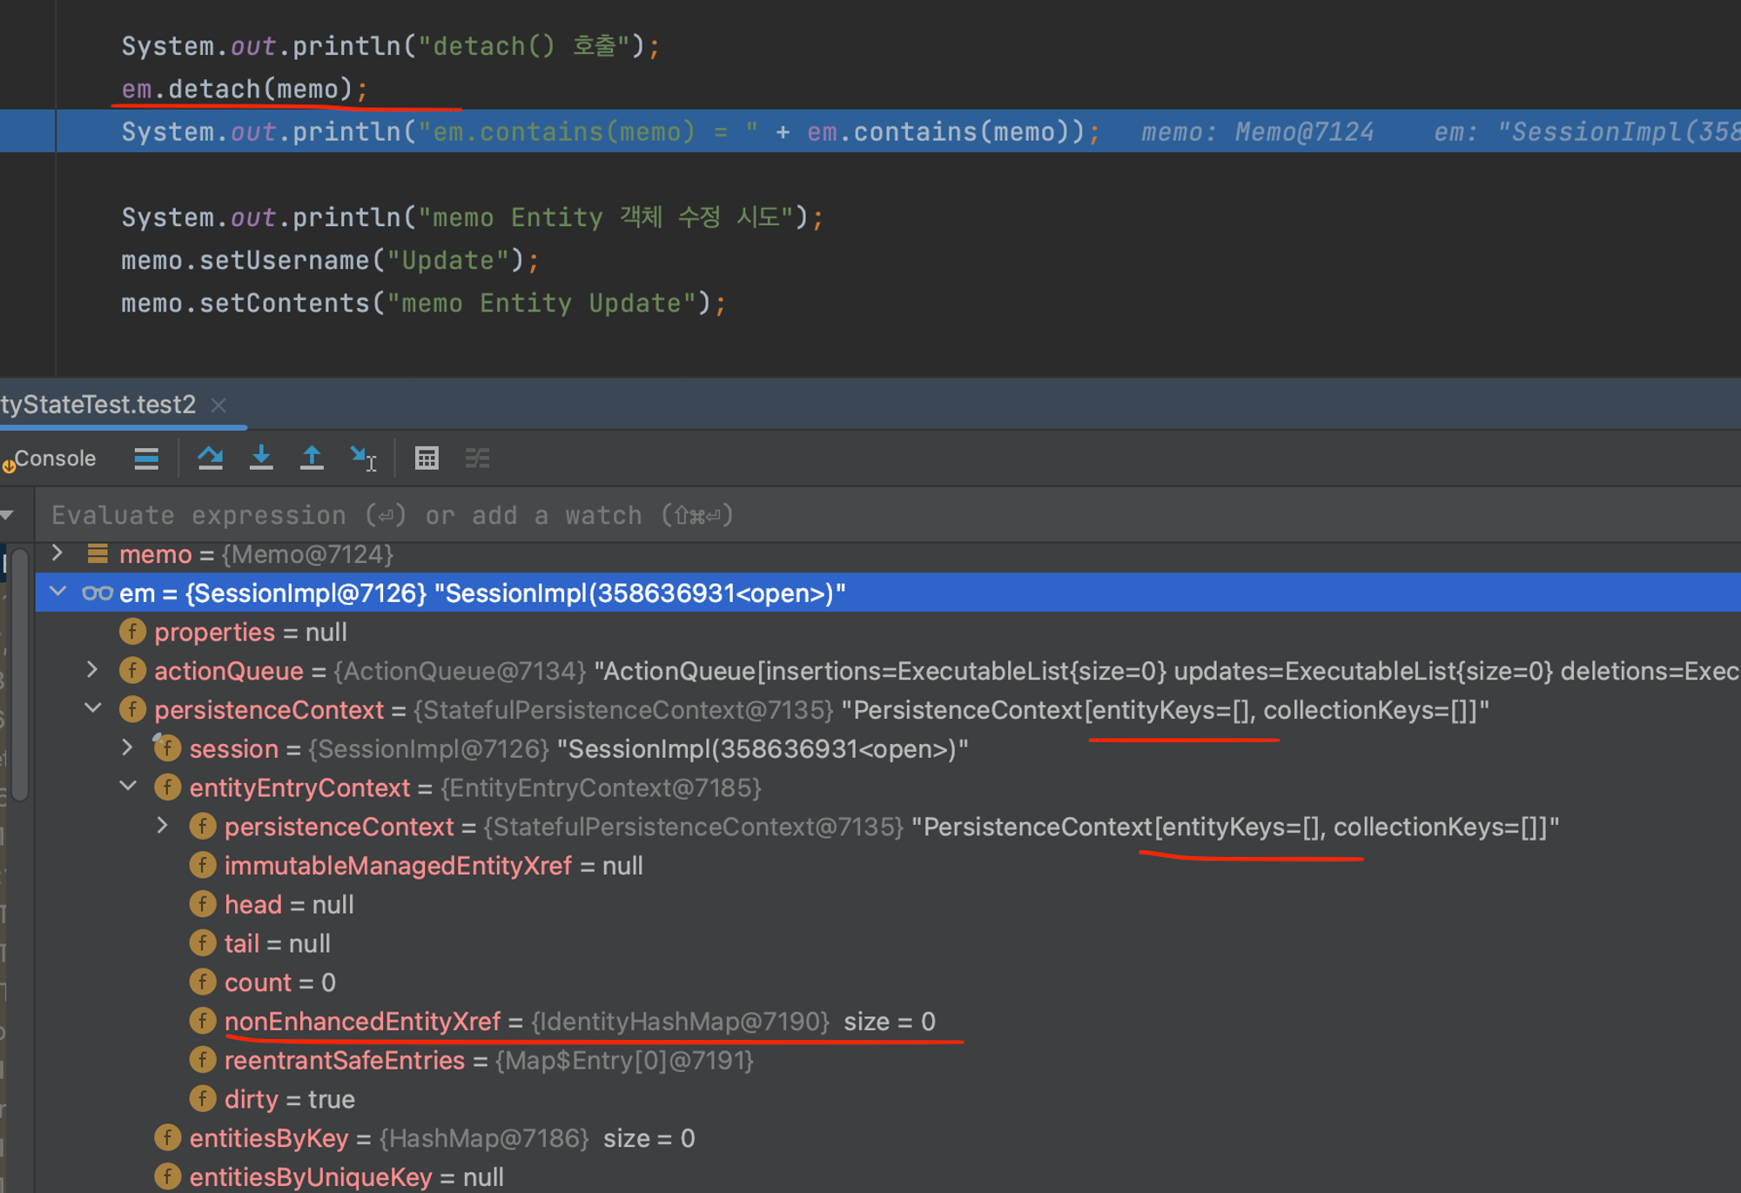Open the Evaluate Expression calculator icon

pos(427,458)
